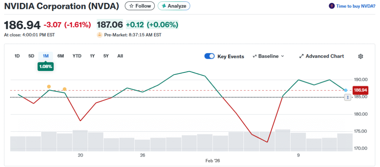Click the second orange key event marker
The width and height of the screenshot is (380, 167).
(65, 89)
